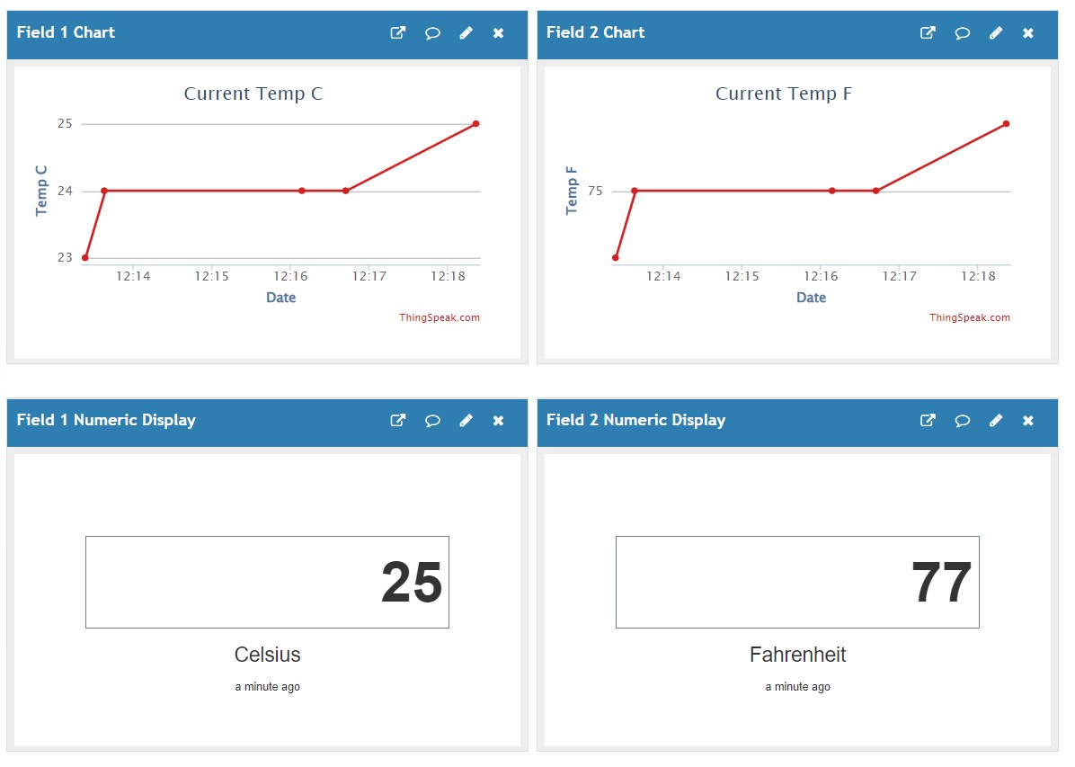Pop out Field 1 Numeric Display

pos(397,421)
